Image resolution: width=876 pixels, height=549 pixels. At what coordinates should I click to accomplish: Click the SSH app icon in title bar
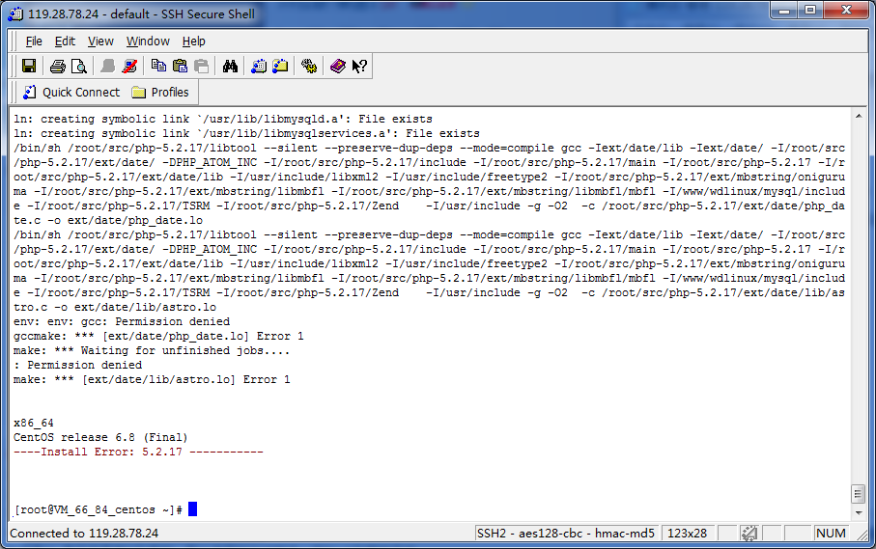(15, 14)
